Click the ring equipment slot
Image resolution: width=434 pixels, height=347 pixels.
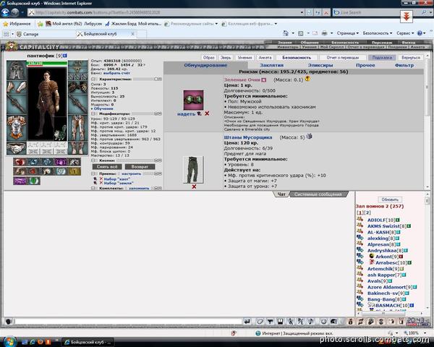17,147
